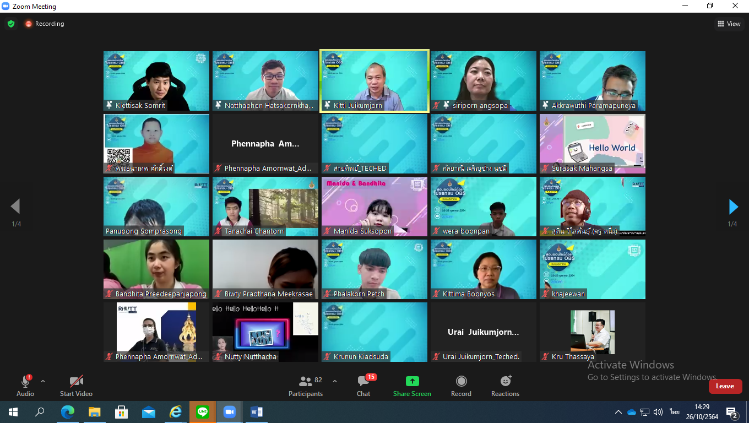The height and width of the screenshot is (423, 749).
Task: Select Nutty Nutthacha video tile
Action: pos(265,332)
